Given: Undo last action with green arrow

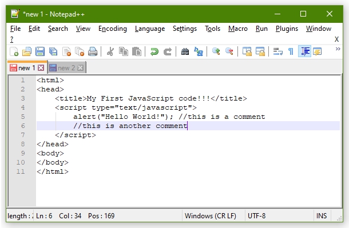Looking at the screenshot, I should pyautogui.click(x=154, y=51).
